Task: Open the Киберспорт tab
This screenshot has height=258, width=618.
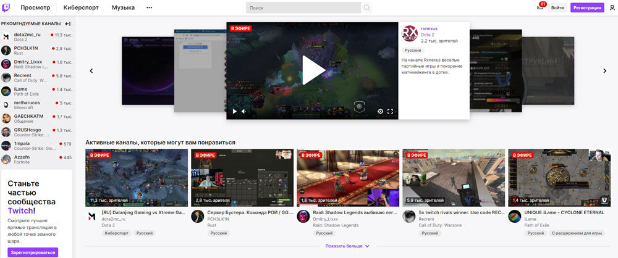Action: point(81,7)
